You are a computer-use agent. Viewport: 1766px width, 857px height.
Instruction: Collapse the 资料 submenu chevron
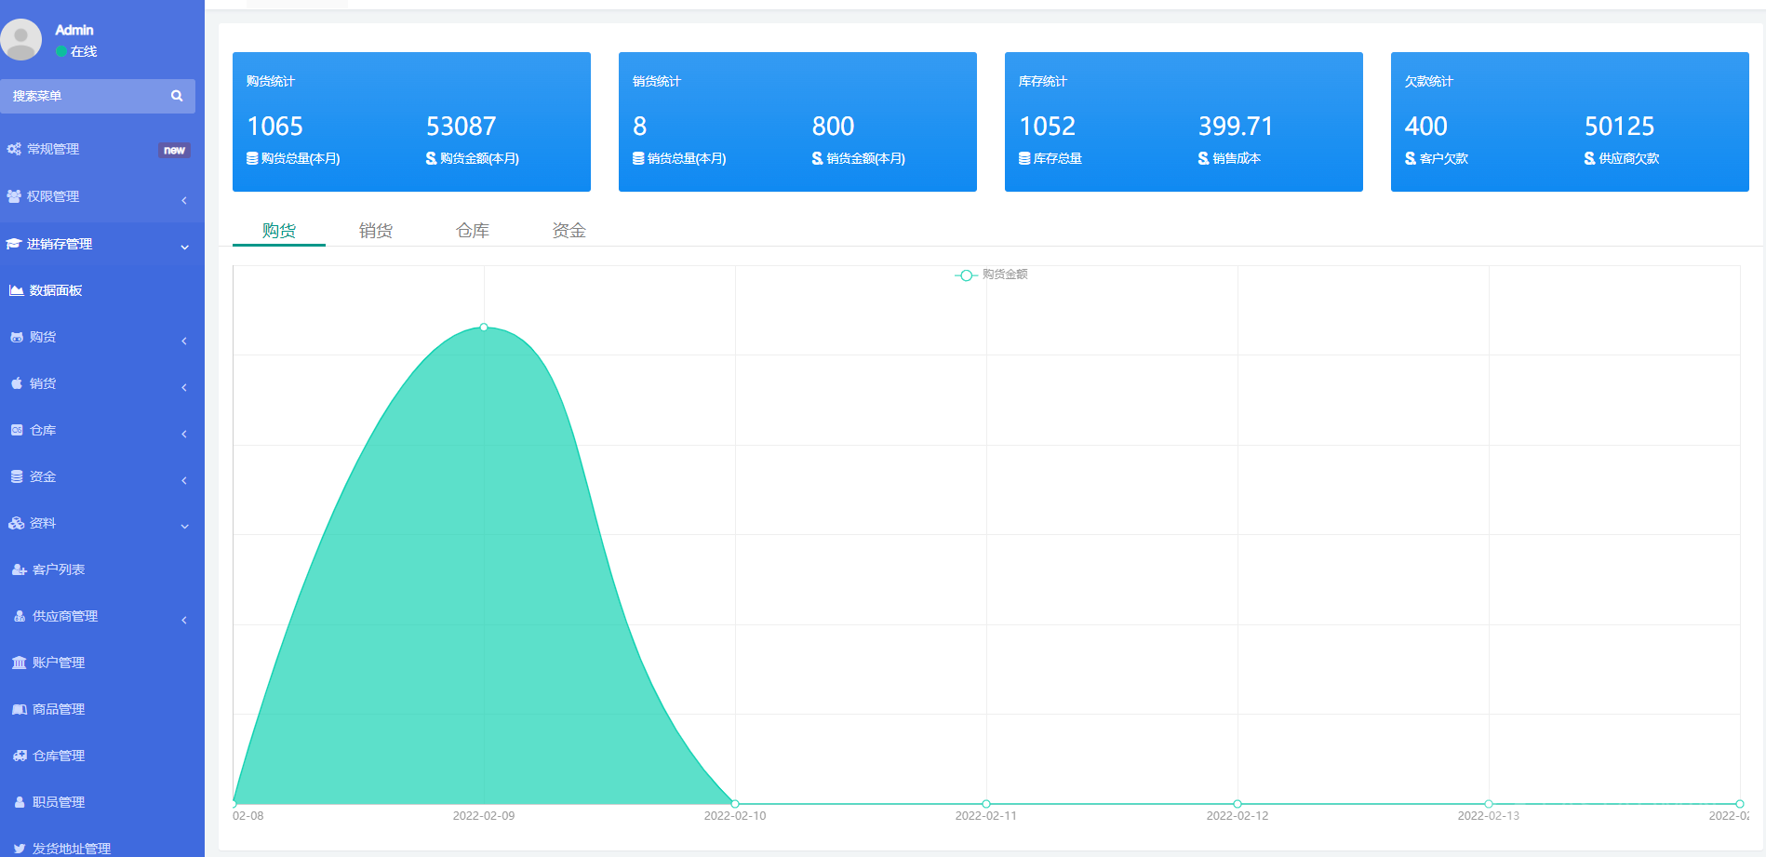pos(184,526)
